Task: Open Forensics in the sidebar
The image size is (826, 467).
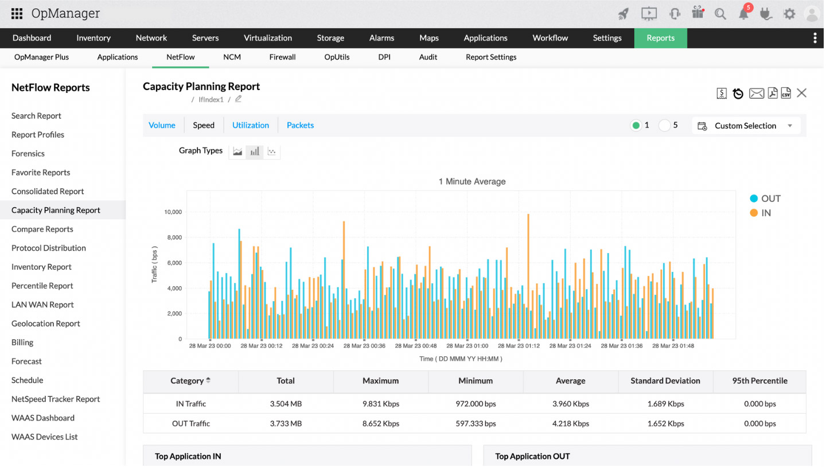Action: click(28, 154)
